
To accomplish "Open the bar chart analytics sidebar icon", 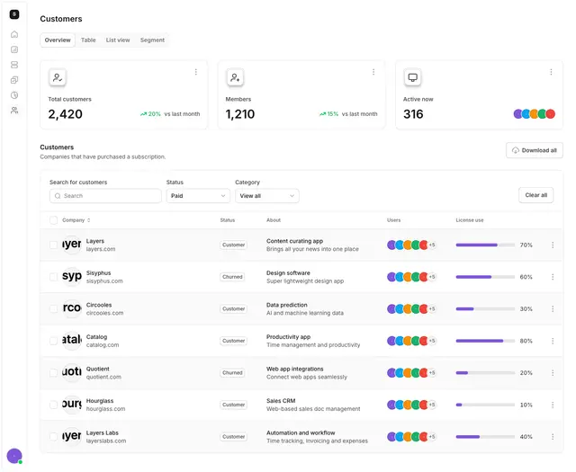I will 14,49.
